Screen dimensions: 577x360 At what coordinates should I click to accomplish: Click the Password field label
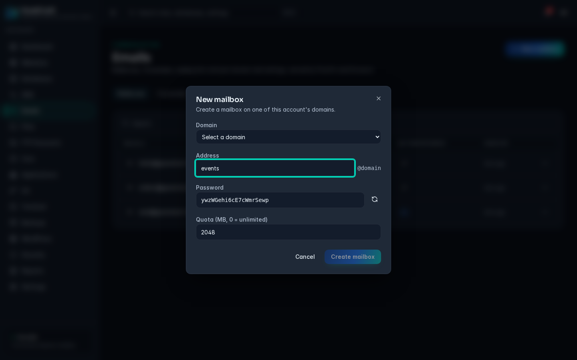pos(210,188)
